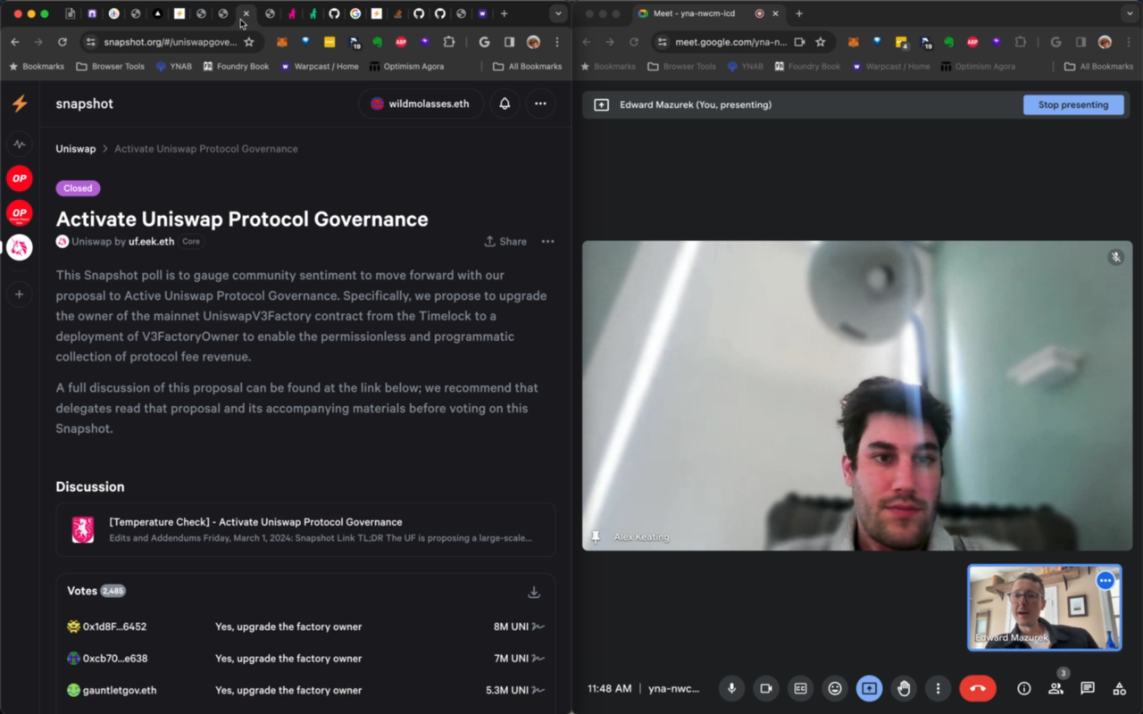This screenshot has width=1143, height=714.
Task: Close the active Snapshot browser tab
Action: tap(246, 13)
